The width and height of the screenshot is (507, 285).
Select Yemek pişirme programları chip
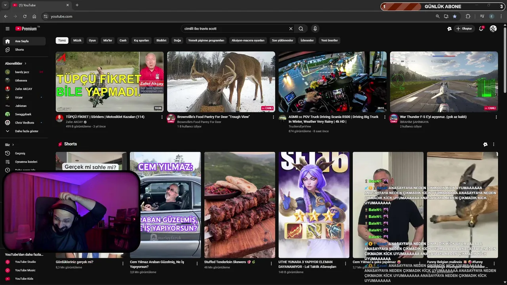pos(206,40)
